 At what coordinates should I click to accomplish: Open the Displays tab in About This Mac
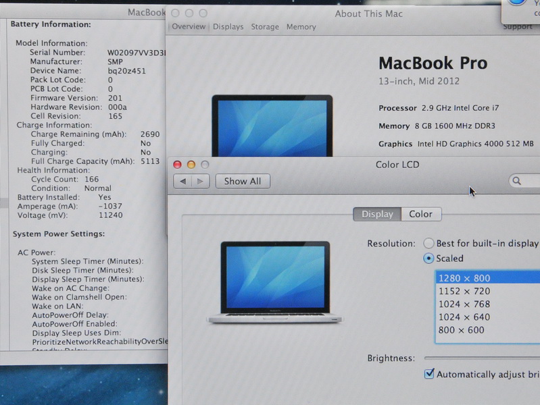[228, 27]
